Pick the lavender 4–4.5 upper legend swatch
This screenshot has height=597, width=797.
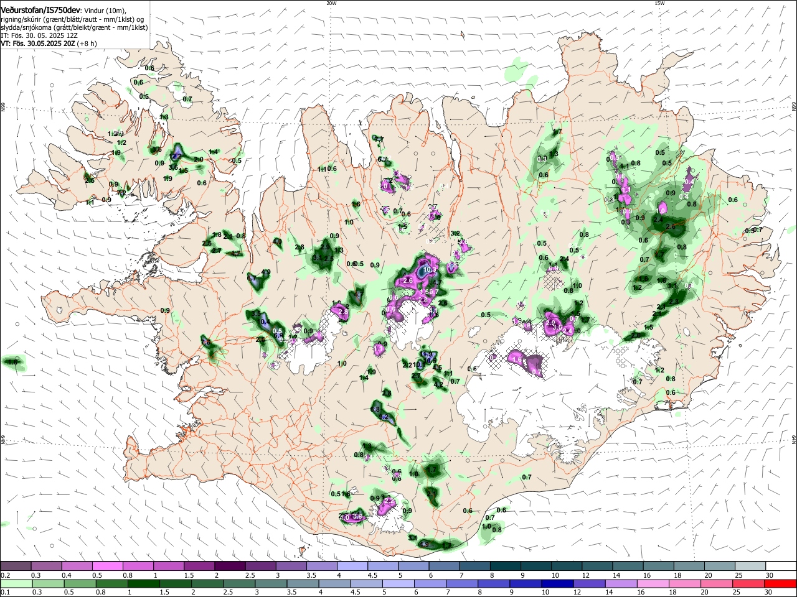pyautogui.click(x=352, y=567)
